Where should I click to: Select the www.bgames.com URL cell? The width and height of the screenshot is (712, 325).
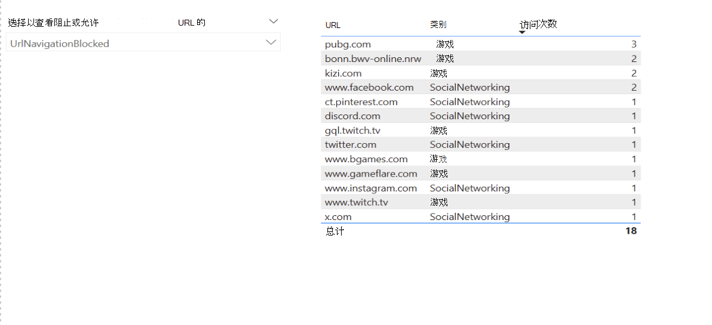pos(366,159)
